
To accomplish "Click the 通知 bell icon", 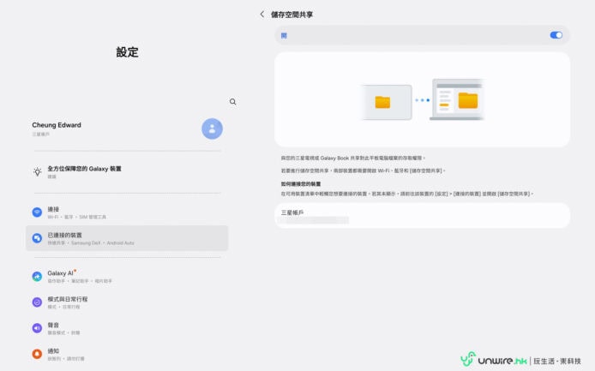I will [x=37, y=354].
